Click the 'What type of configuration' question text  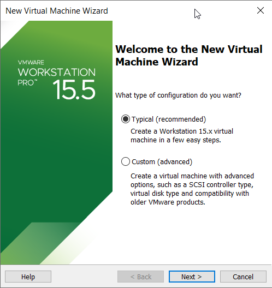(178, 95)
